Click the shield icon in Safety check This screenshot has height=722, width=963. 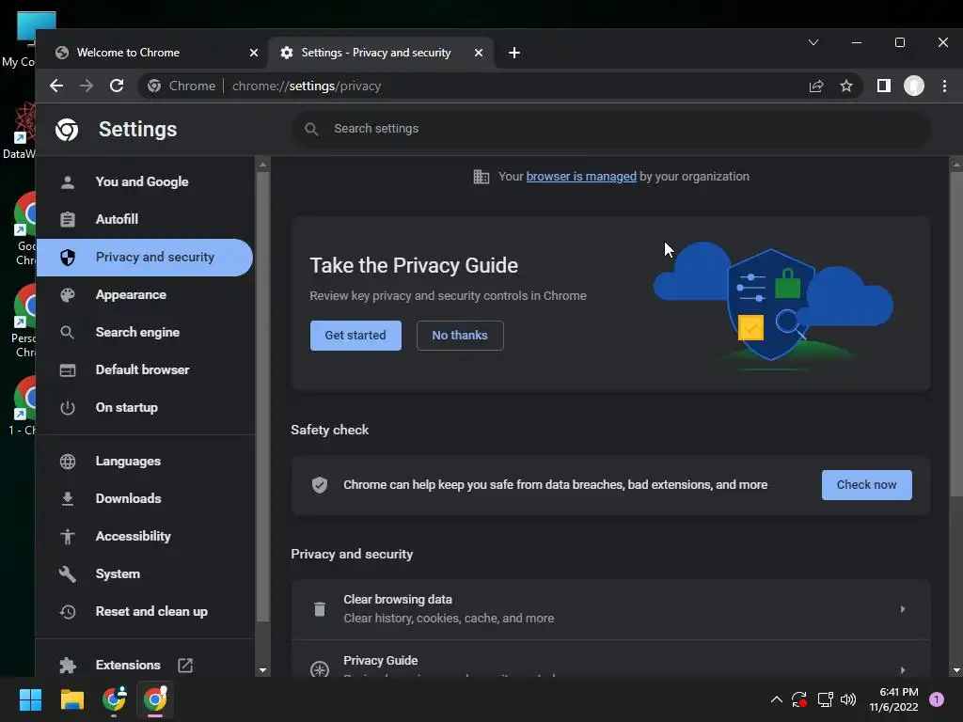[x=320, y=485]
